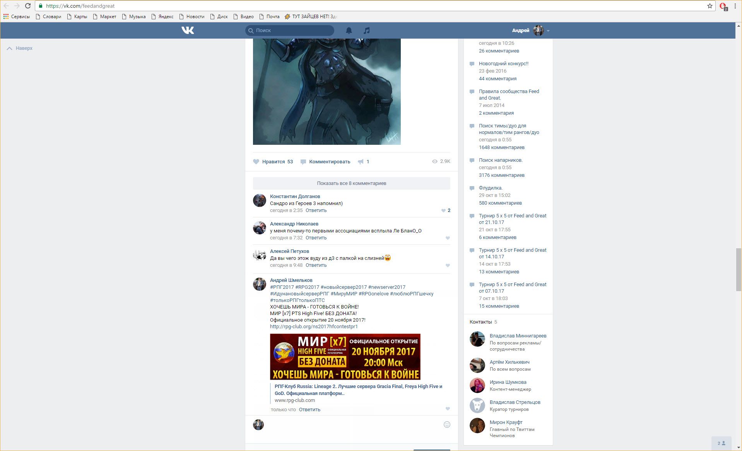Reply to Александр Николаев's comment

pos(316,238)
